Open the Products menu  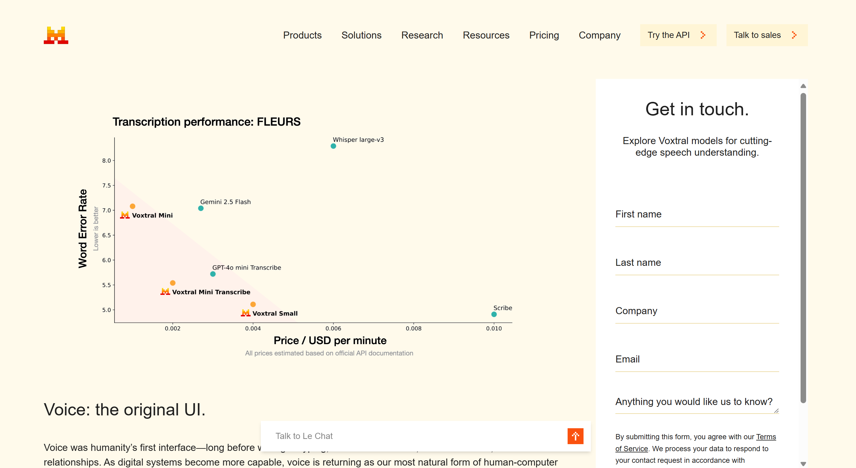[x=302, y=35]
